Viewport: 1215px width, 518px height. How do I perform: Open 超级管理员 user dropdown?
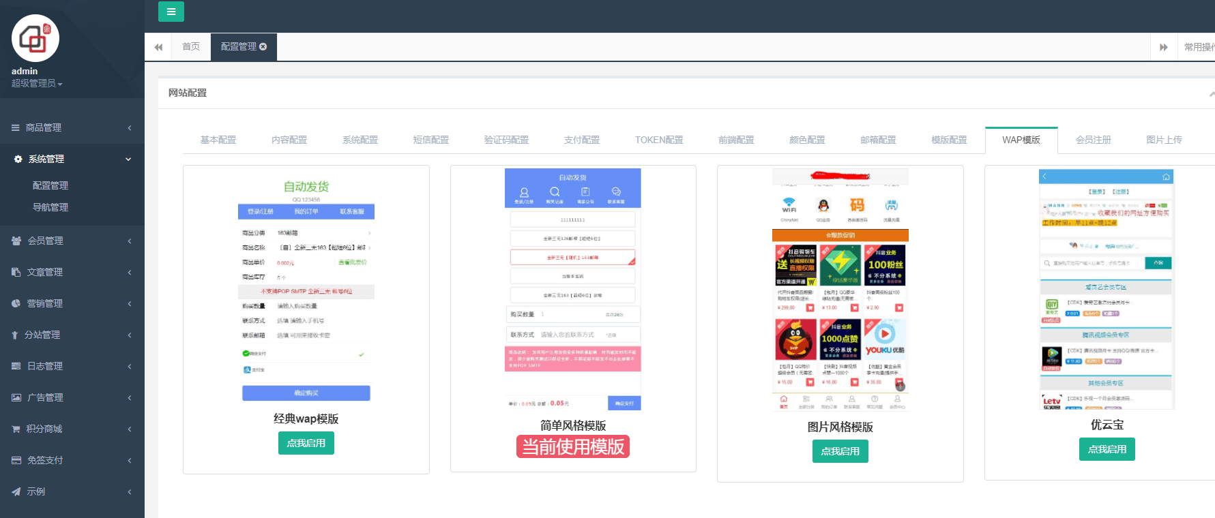37,83
